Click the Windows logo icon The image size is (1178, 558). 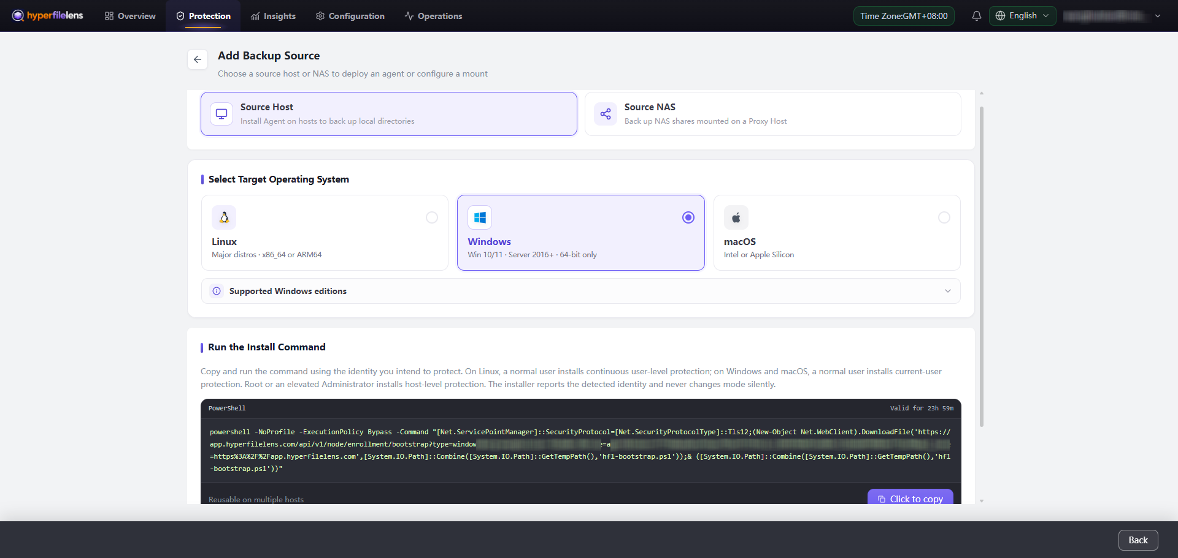pyautogui.click(x=480, y=217)
